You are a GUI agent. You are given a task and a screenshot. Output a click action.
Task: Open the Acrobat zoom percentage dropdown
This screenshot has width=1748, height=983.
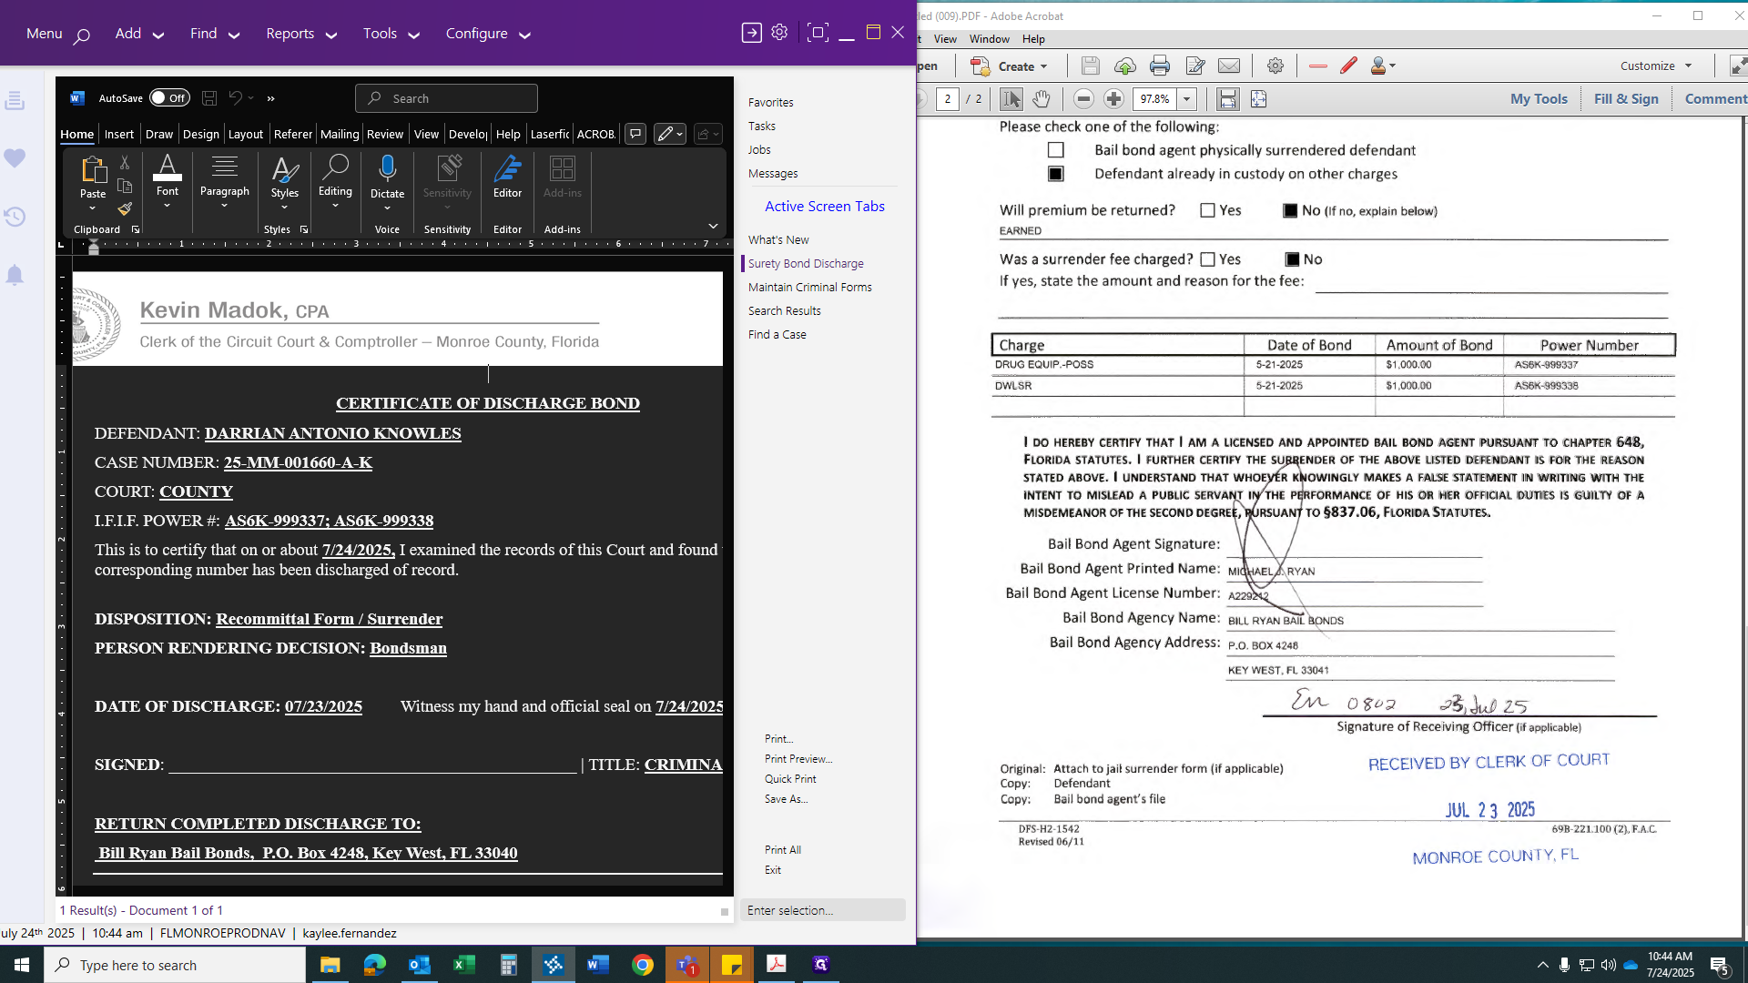pos(1186,98)
